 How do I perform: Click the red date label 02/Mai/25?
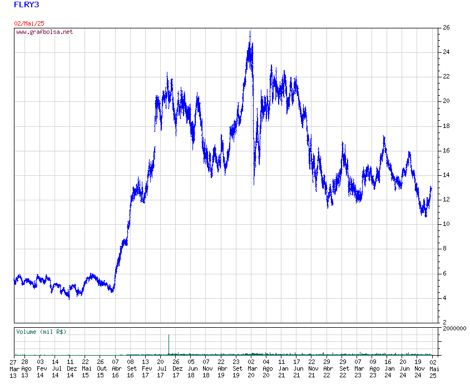(x=29, y=23)
